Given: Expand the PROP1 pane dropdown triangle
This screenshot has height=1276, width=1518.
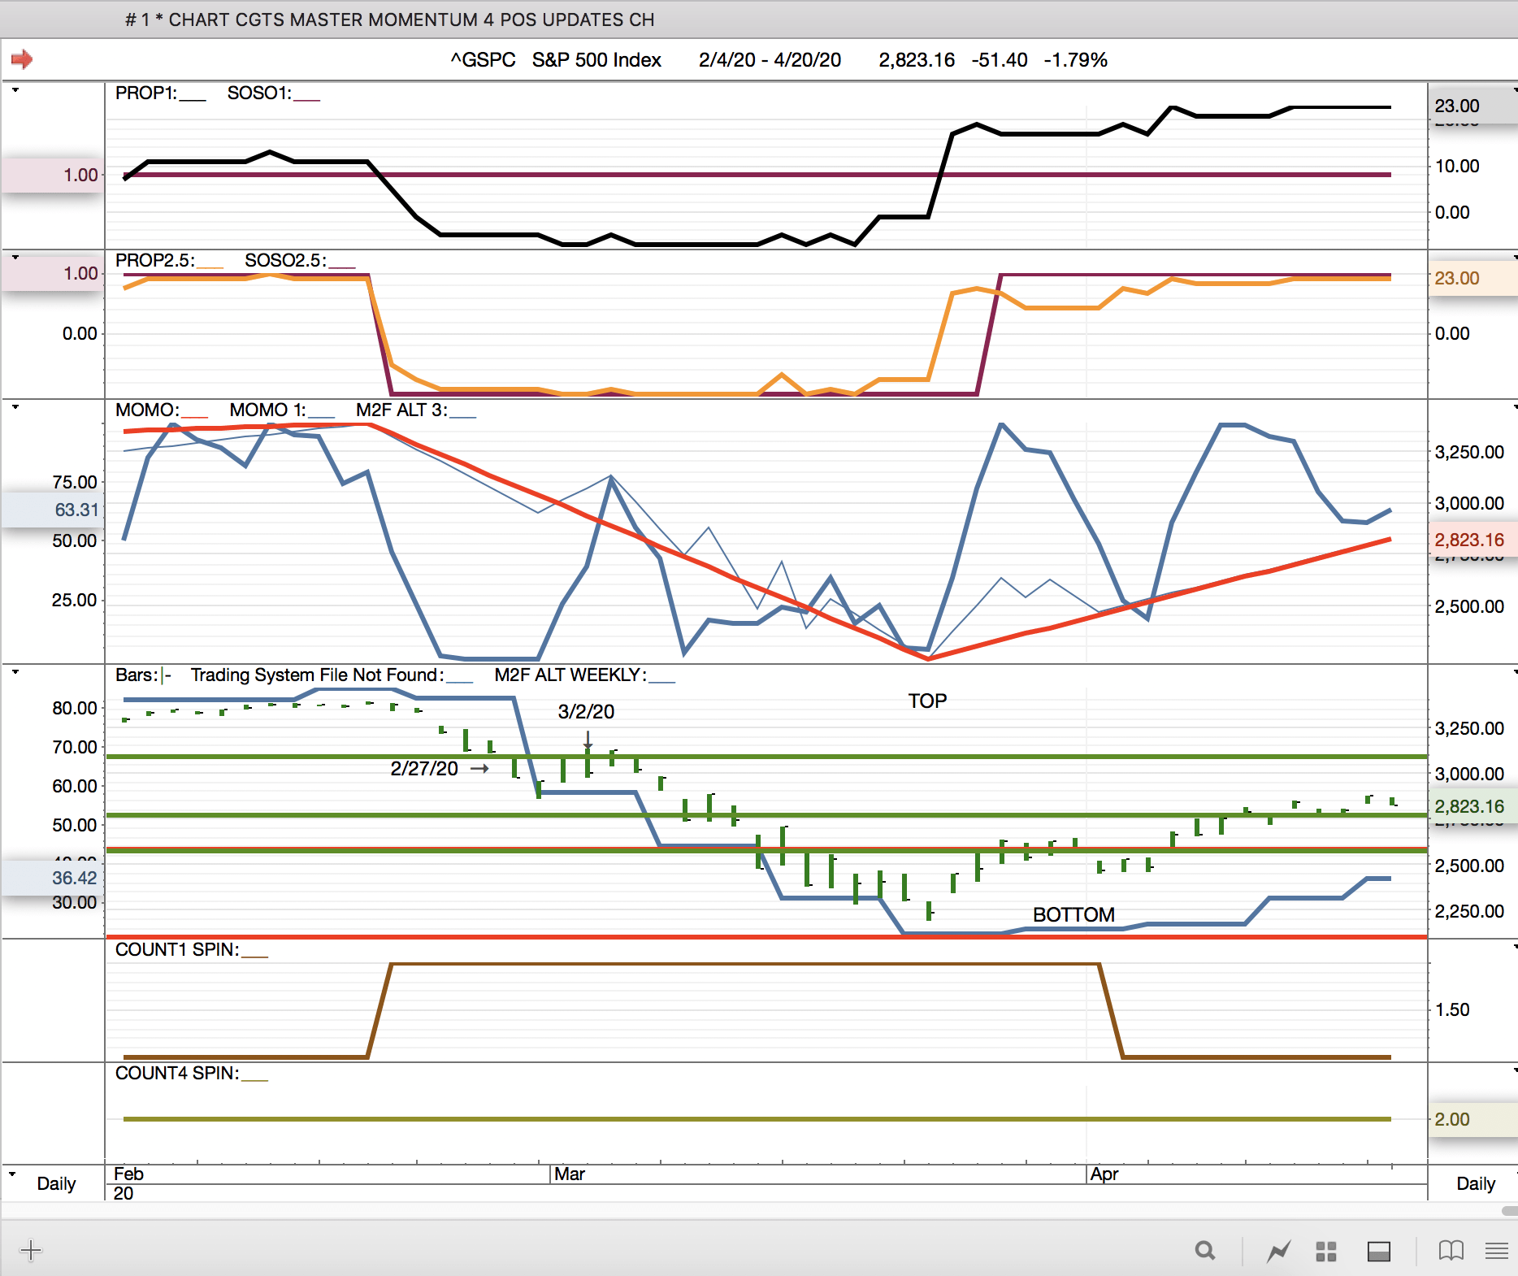Looking at the screenshot, I should [x=15, y=90].
